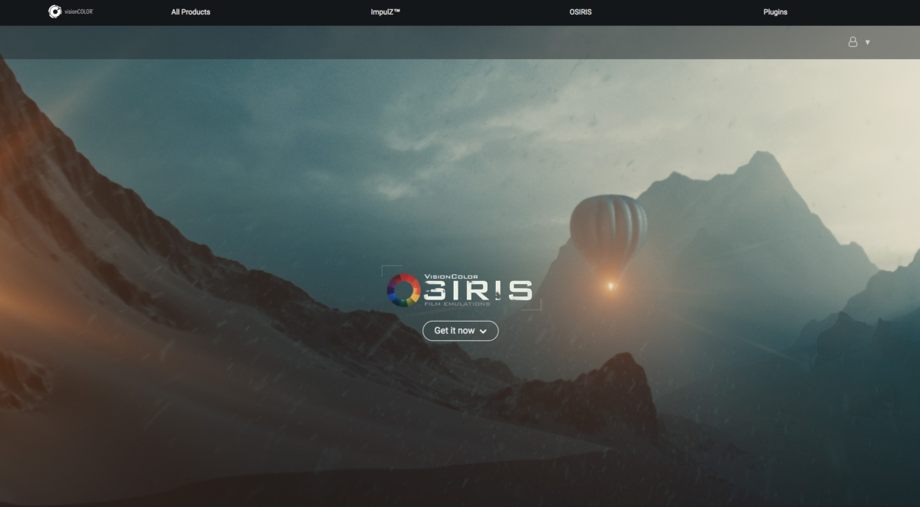Click the visionCOLOR logo in header
920x507 pixels.
pyautogui.click(x=71, y=11)
